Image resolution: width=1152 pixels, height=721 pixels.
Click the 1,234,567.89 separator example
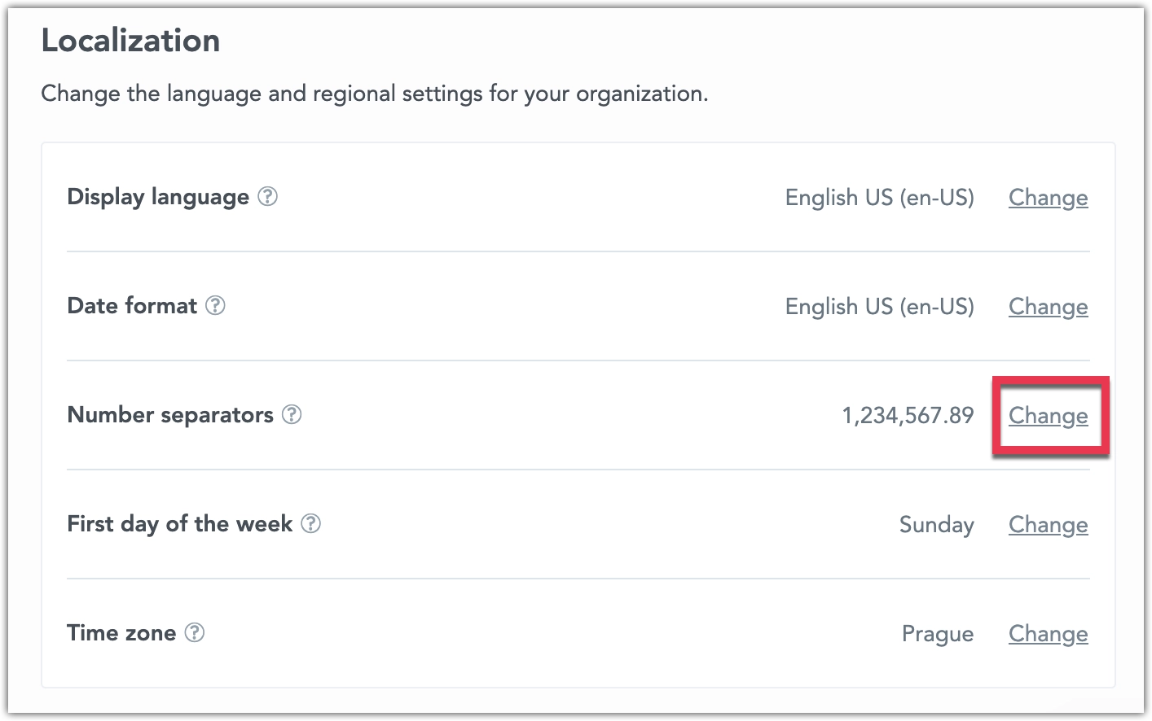908,415
